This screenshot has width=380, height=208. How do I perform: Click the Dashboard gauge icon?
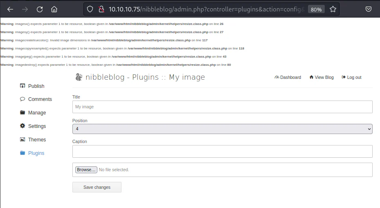coord(277,77)
